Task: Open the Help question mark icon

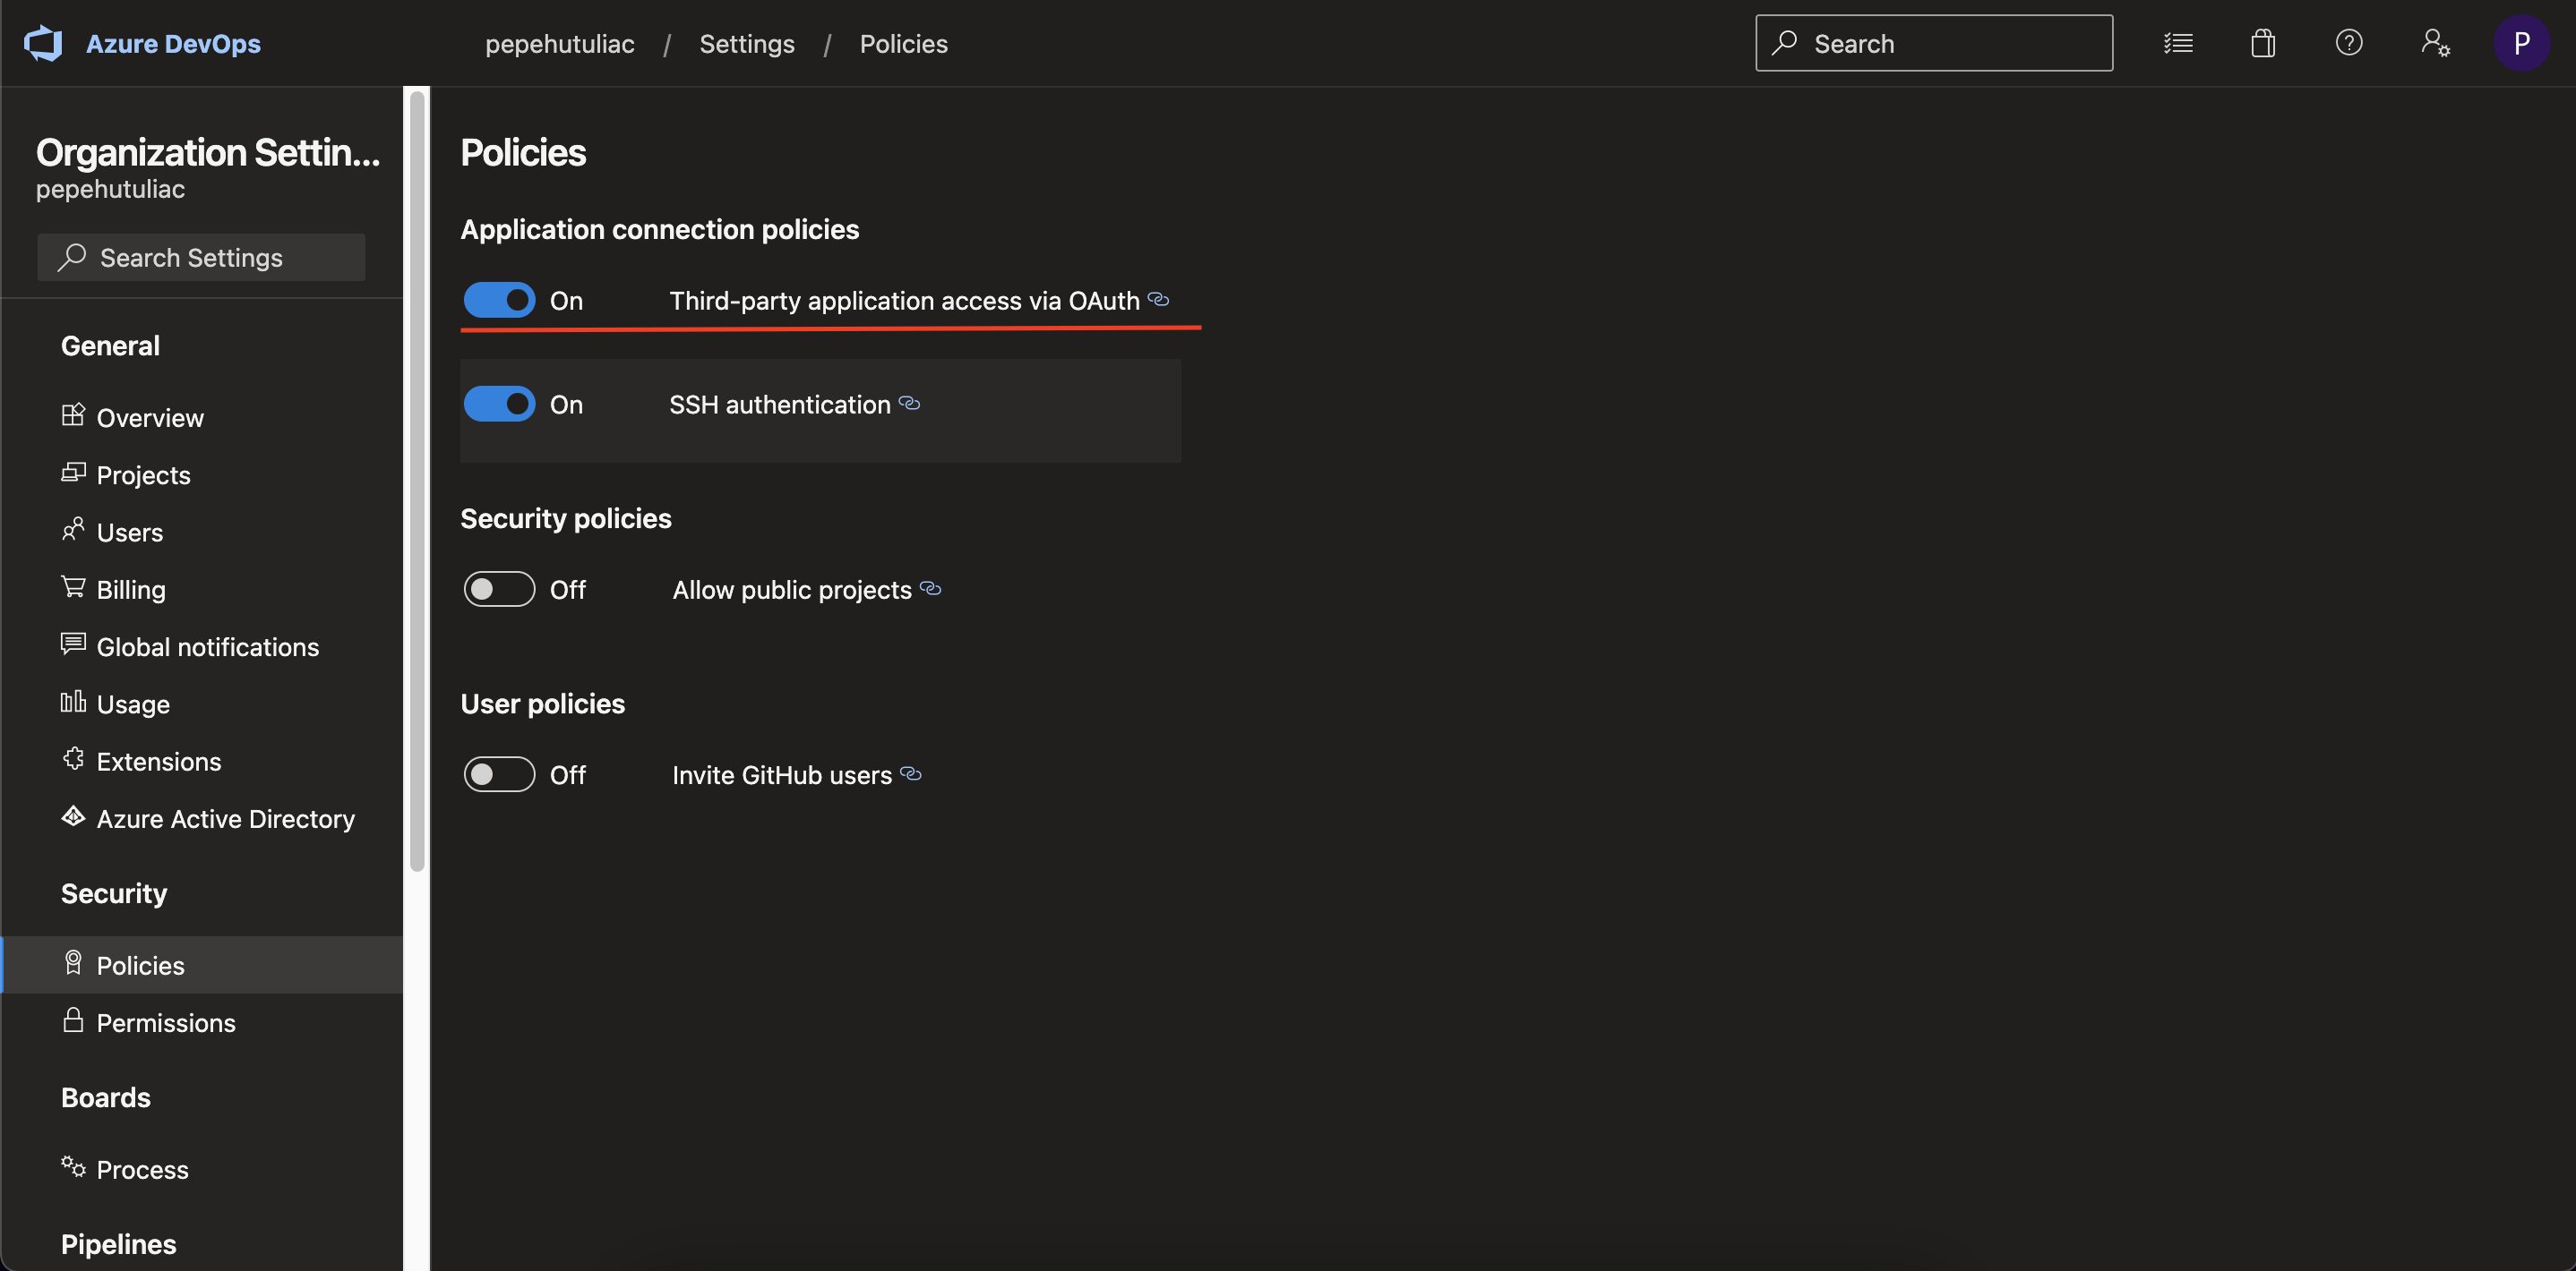Action: pos(2348,43)
